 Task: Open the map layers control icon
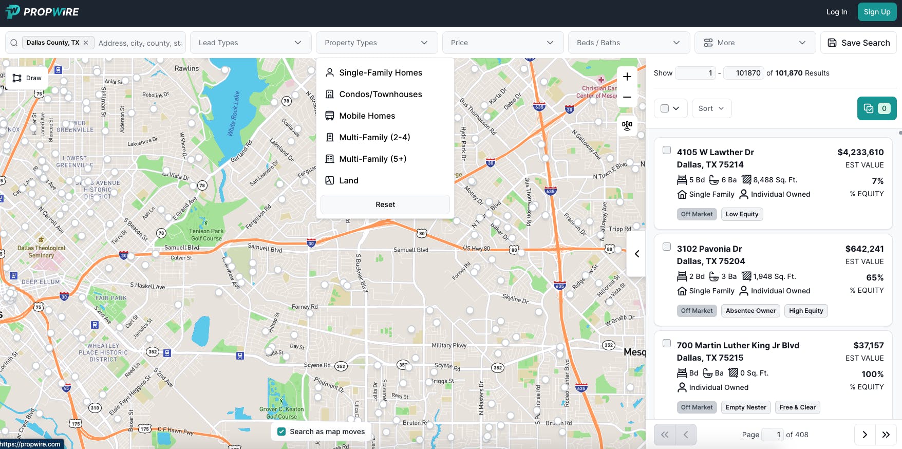[x=627, y=126]
